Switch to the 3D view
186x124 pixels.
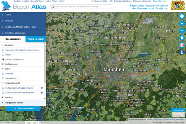[182, 45]
